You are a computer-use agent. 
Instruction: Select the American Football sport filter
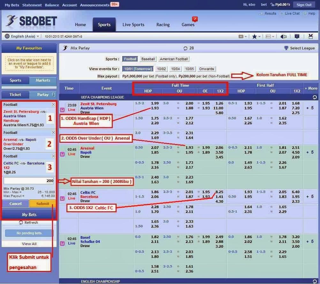pos(174,59)
